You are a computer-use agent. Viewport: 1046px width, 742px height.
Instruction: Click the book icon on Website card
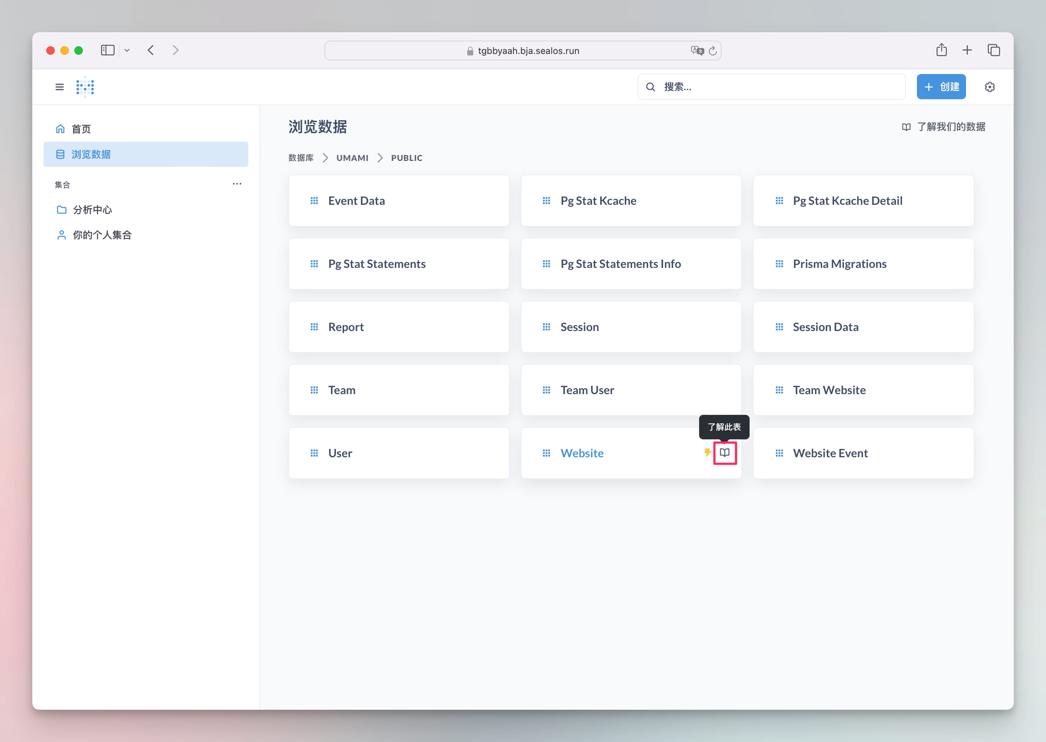point(724,453)
